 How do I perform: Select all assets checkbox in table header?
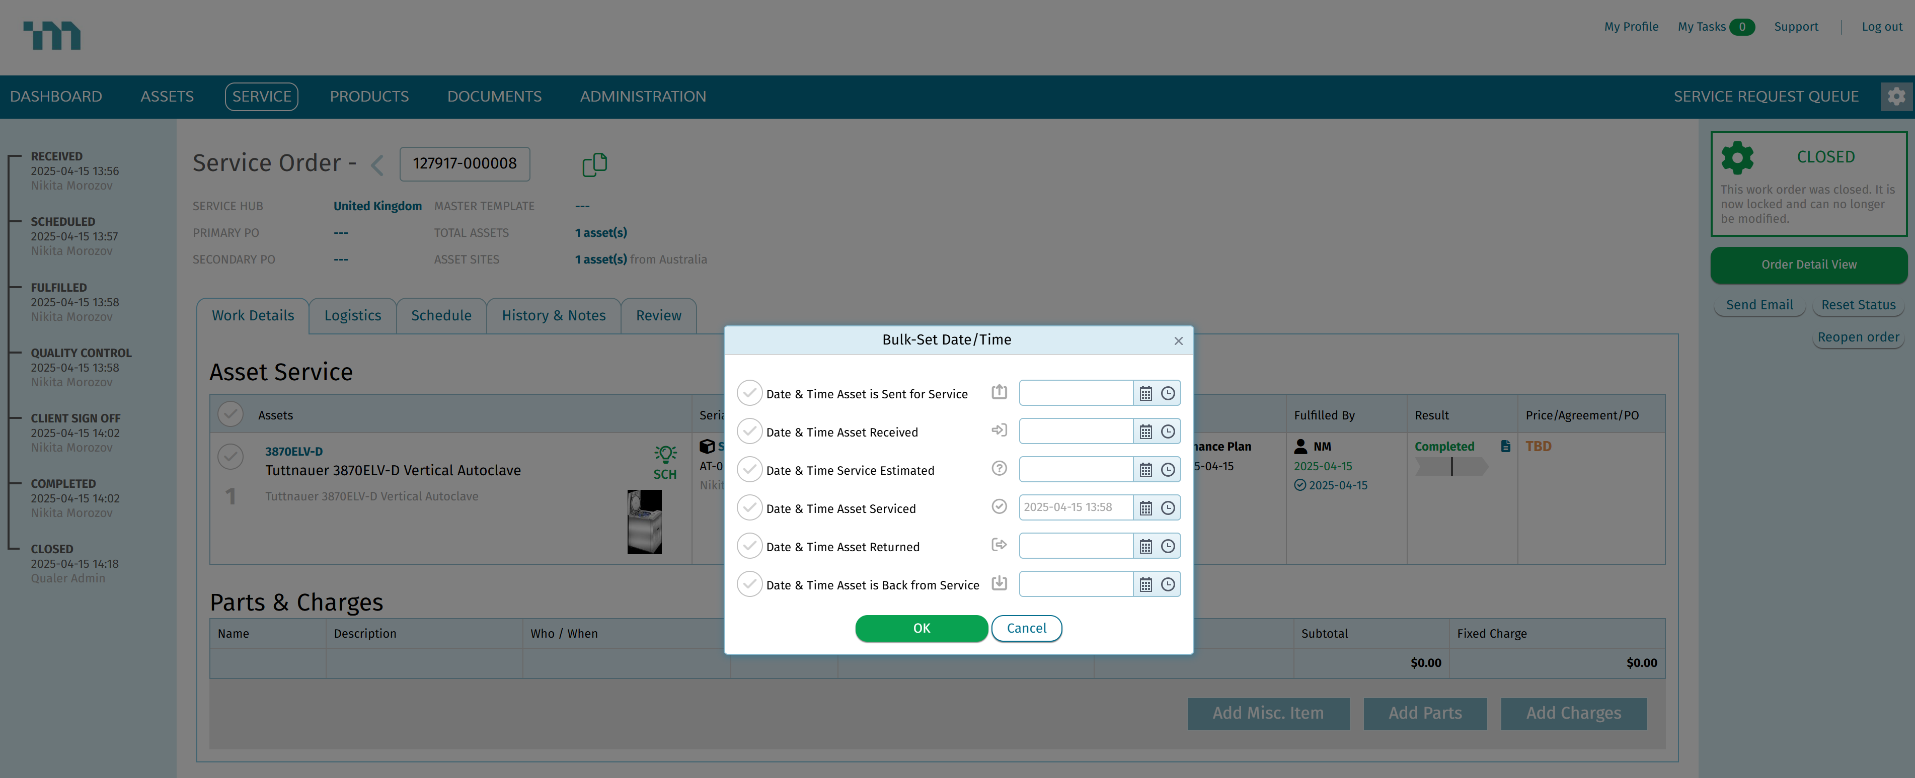pos(231,414)
